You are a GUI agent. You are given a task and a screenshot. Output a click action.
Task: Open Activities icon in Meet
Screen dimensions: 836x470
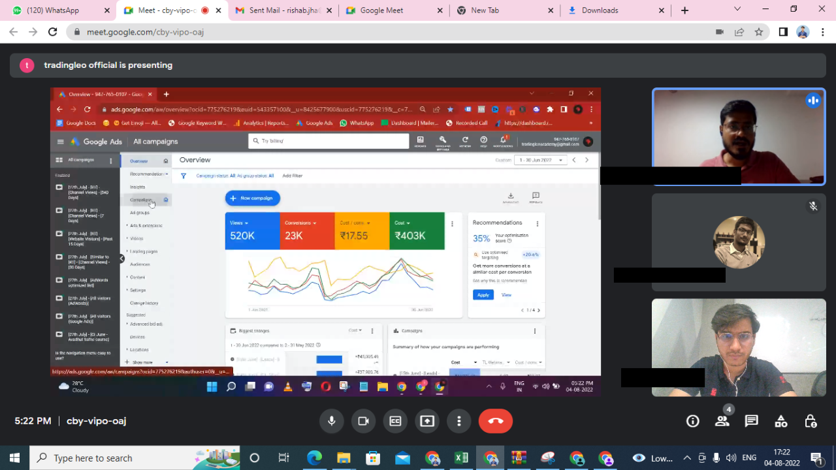pyautogui.click(x=781, y=421)
